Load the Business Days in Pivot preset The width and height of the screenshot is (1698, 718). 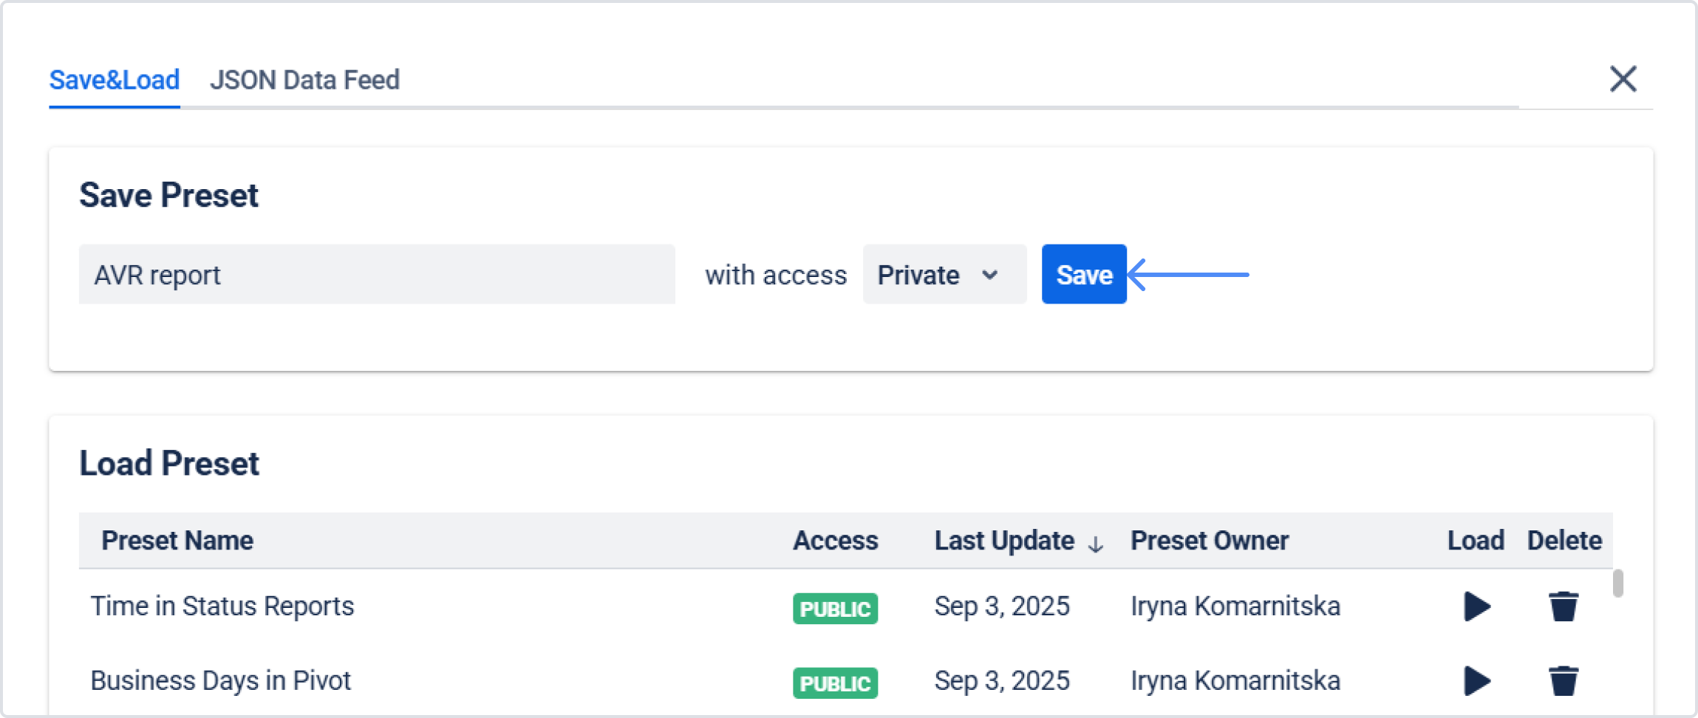click(x=1476, y=680)
